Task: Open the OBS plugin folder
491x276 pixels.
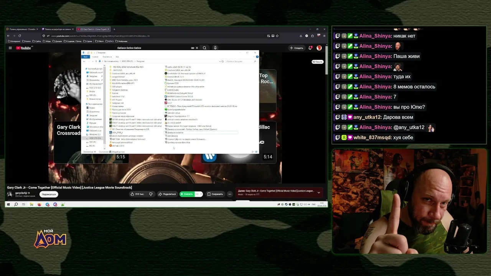Action: click(115, 87)
